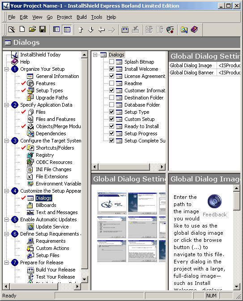Toggle the view-list toolbar icon beside save
This screenshot has width=243, height=301.
[x=56, y=30]
